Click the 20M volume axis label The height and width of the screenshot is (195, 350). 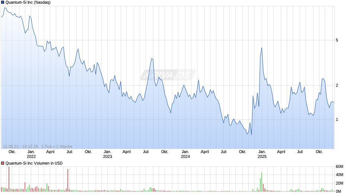[340, 183]
